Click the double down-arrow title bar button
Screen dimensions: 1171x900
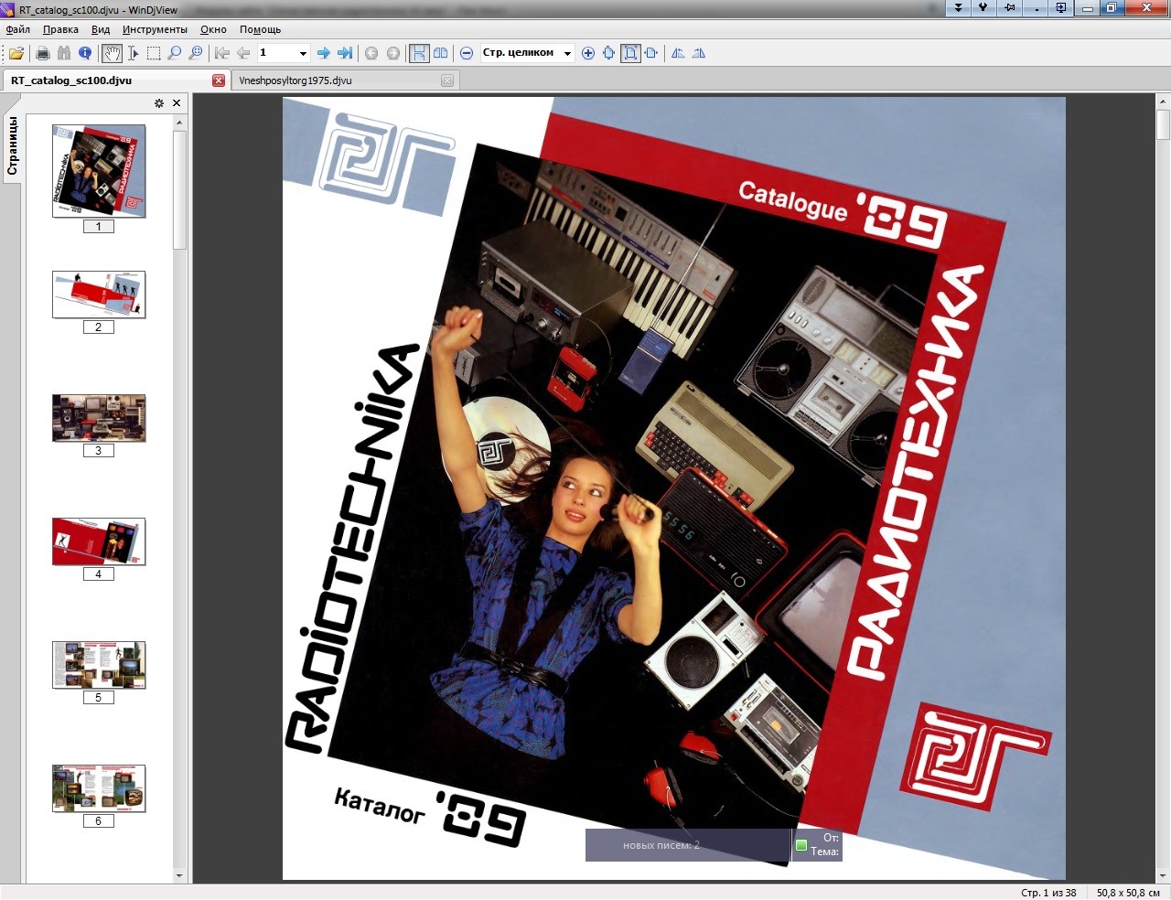[958, 7]
